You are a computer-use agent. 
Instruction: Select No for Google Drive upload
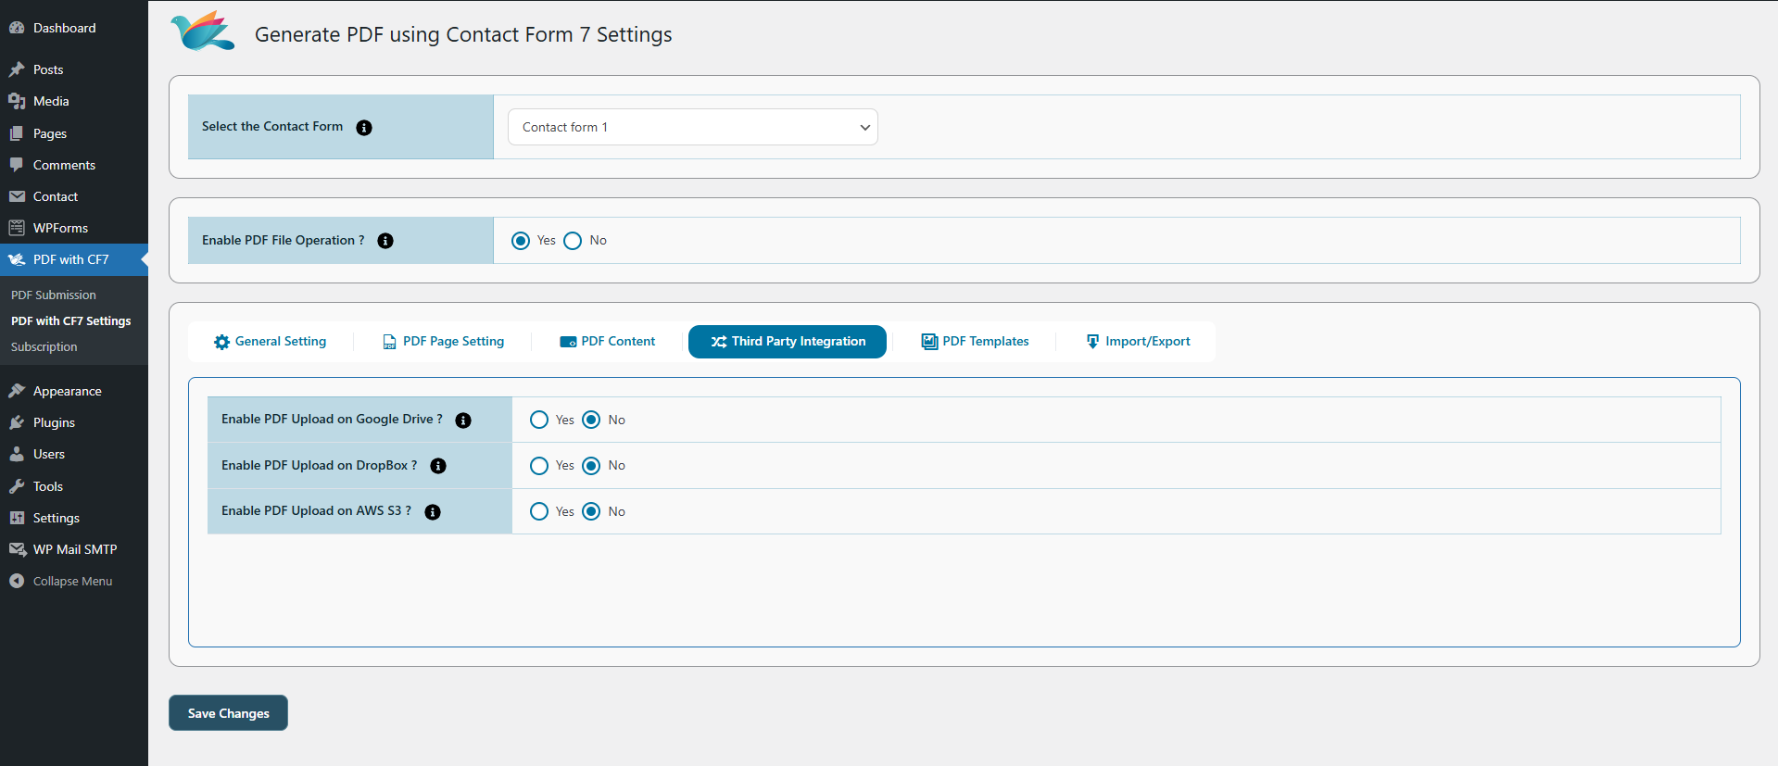(591, 420)
